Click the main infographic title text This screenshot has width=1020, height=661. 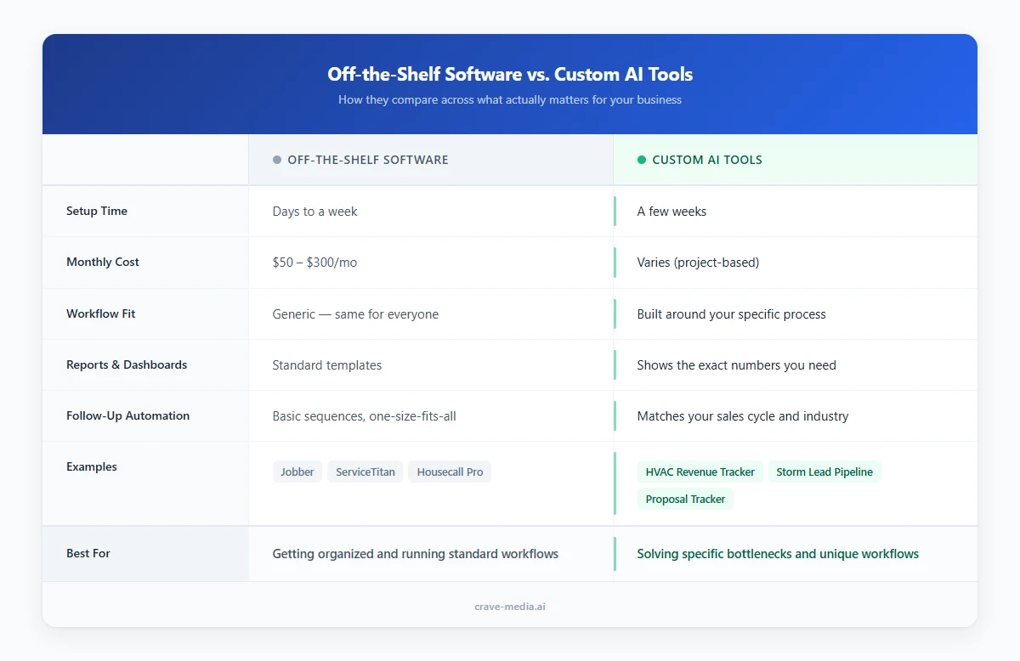510,74
